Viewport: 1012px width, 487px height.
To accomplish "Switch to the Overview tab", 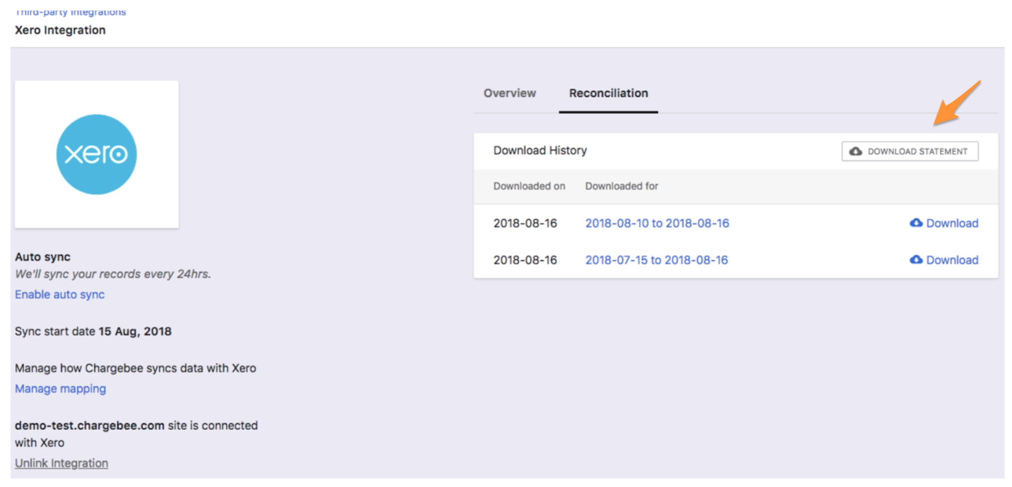I will [509, 93].
